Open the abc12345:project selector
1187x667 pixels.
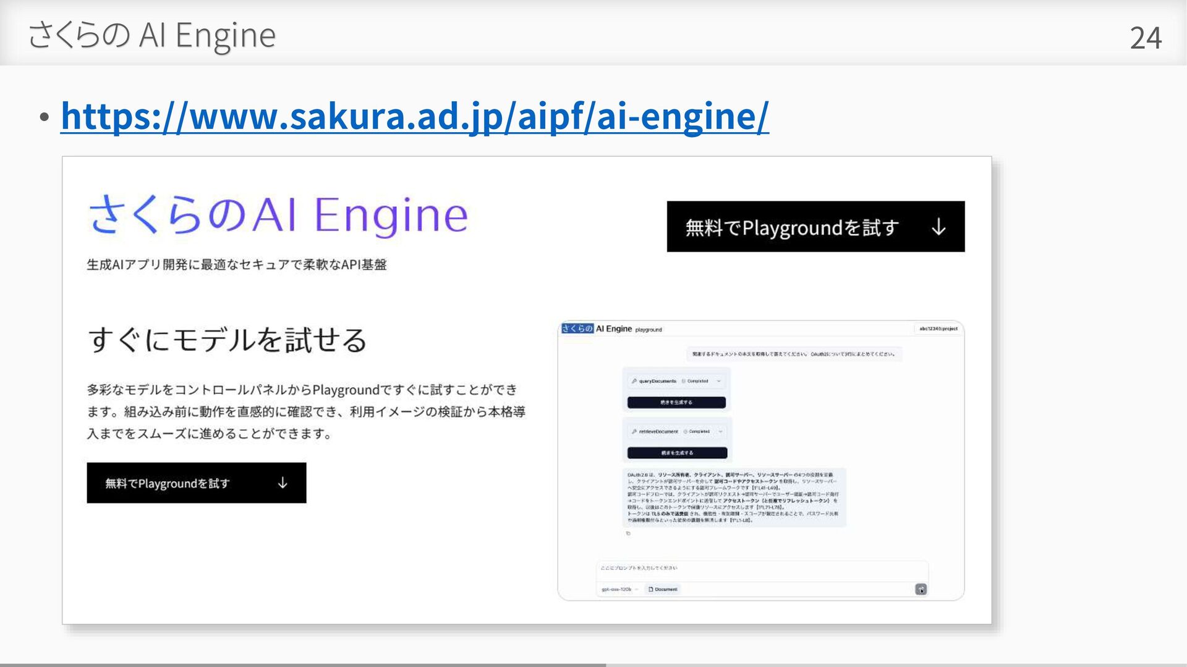click(x=938, y=329)
